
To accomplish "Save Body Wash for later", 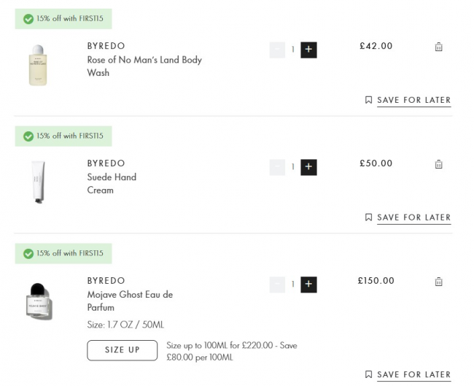I will coord(413,100).
